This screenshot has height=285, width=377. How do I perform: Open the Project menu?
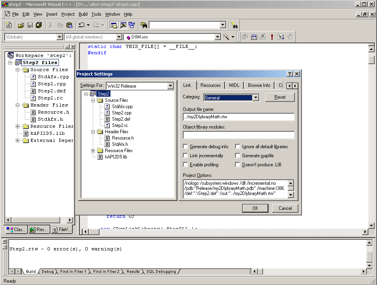click(68, 14)
